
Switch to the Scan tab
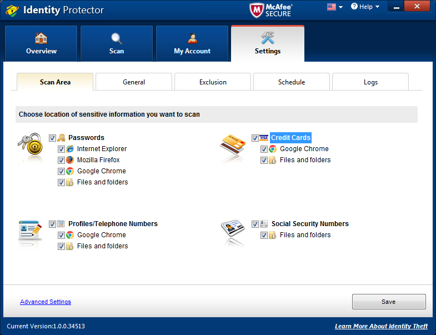[117, 44]
